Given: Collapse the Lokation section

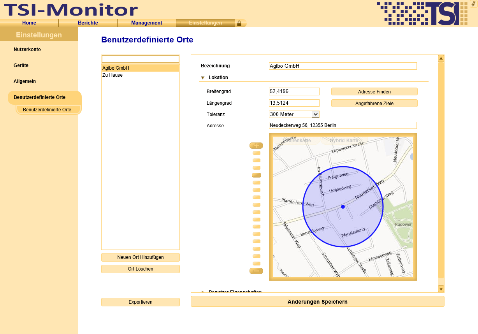Looking at the screenshot, I should pos(203,77).
